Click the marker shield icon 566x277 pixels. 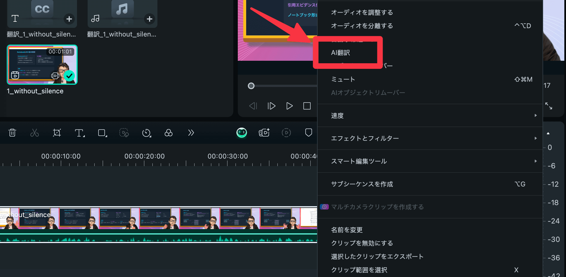[x=308, y=133]
